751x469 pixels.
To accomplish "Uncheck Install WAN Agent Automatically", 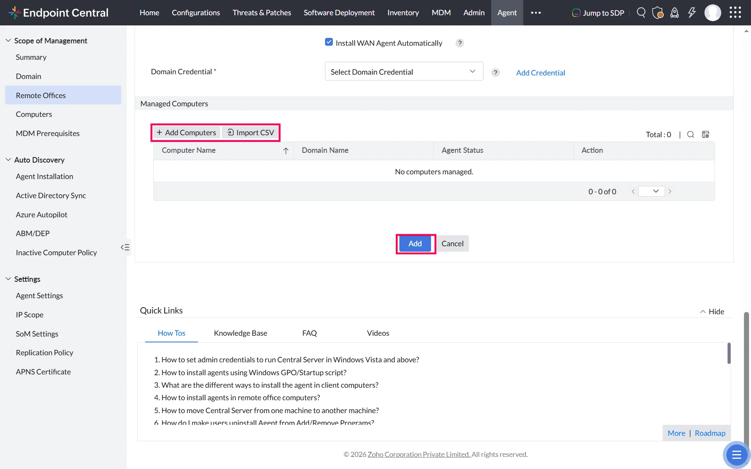I will [329, 42].
